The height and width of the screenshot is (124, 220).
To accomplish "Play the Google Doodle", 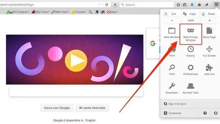I will [76, 61].
